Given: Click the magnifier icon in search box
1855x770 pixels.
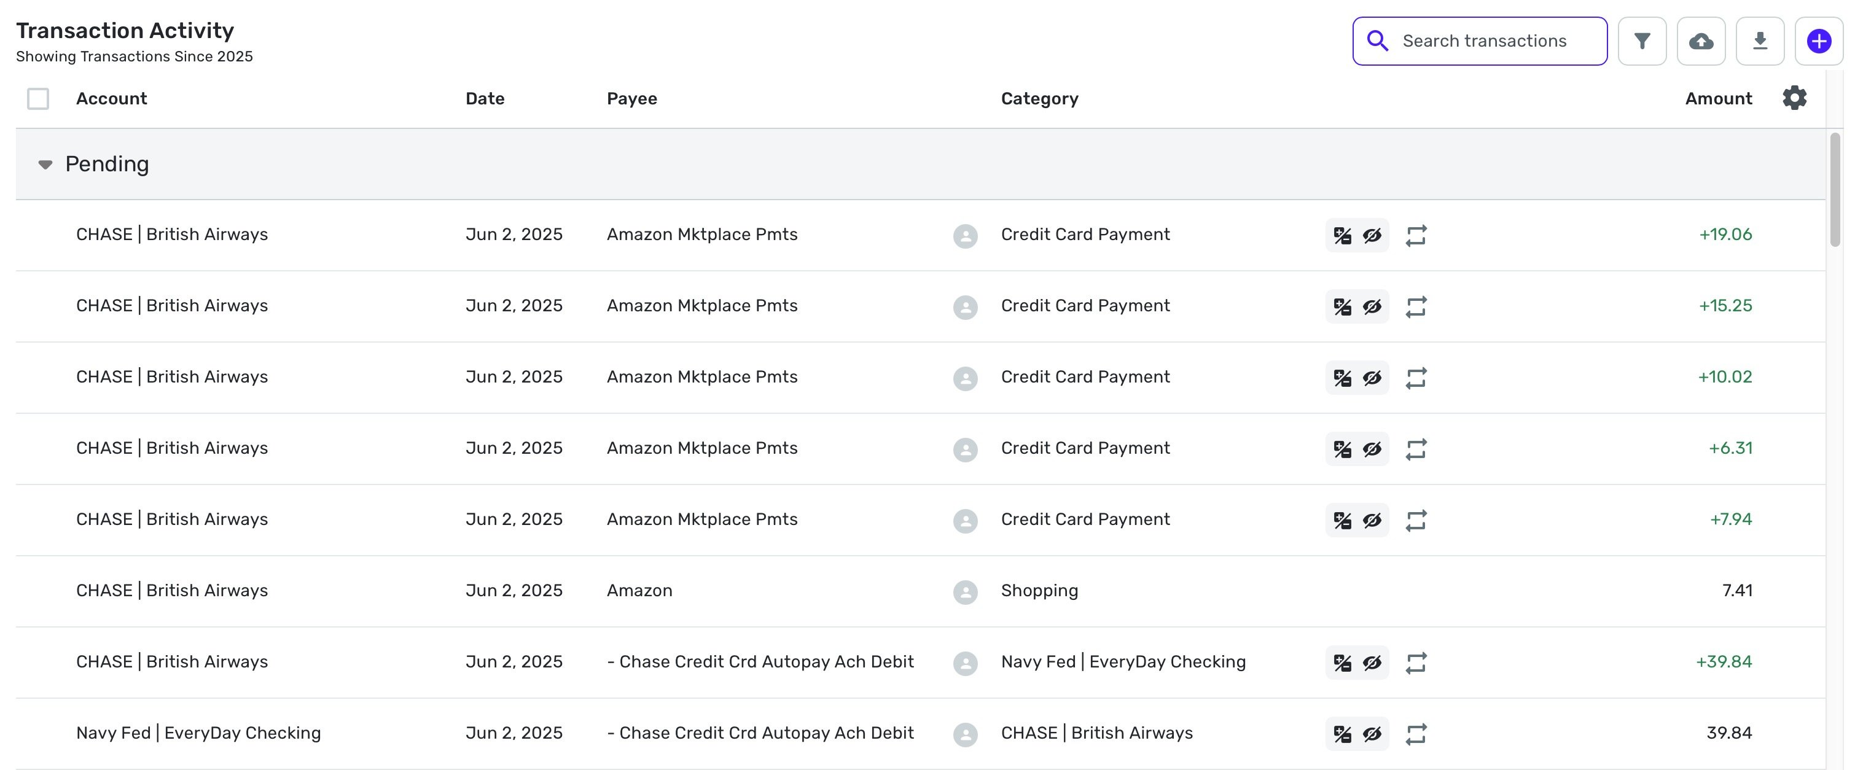Looking at the screenshot, I should point(1378,41).
